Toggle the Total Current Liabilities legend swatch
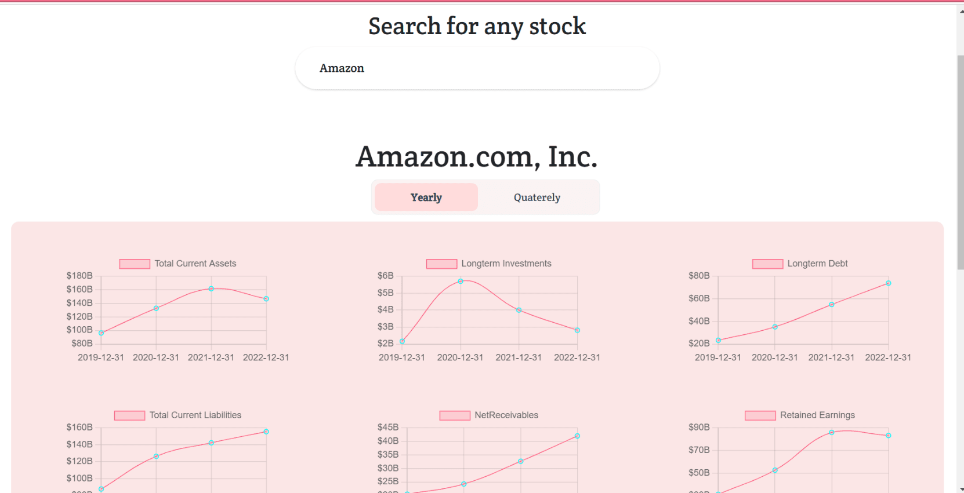This screenshot has height=493, width=964. pos(129,415)
